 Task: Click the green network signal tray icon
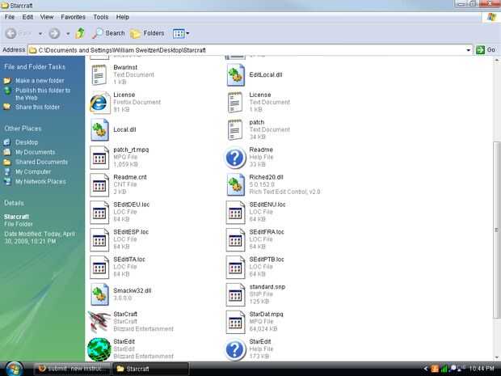point(444,369)
